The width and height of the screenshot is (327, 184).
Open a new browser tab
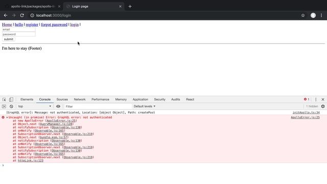[130, 7]
